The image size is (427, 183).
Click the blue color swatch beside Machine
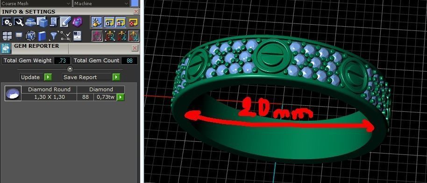(134, 3)
